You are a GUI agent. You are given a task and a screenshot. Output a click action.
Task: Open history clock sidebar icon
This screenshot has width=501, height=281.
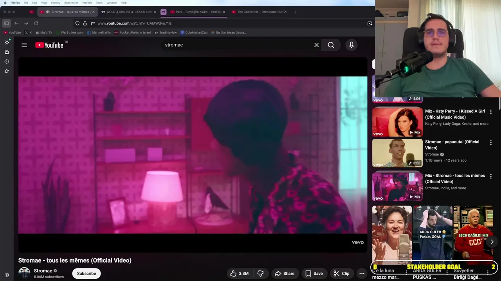click(7, 62)
